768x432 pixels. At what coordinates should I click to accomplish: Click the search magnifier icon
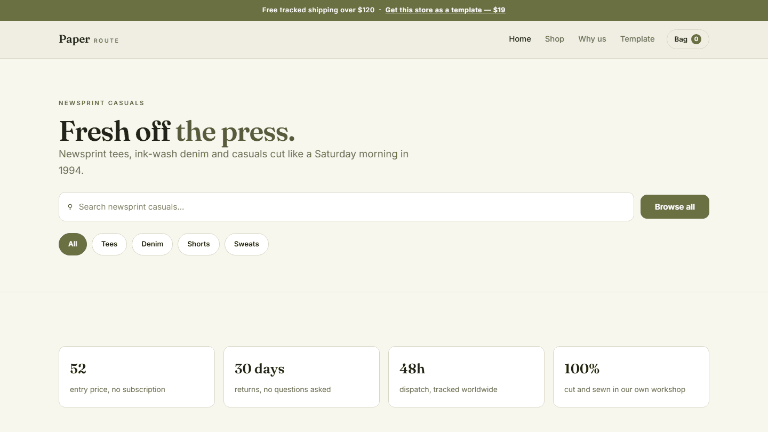[70, 207]
